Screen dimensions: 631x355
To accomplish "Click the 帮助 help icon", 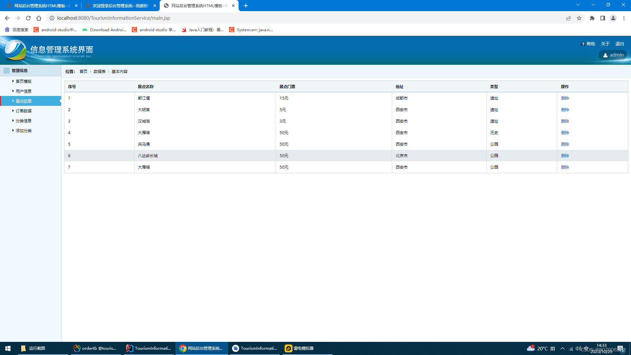I will (583, 44).
